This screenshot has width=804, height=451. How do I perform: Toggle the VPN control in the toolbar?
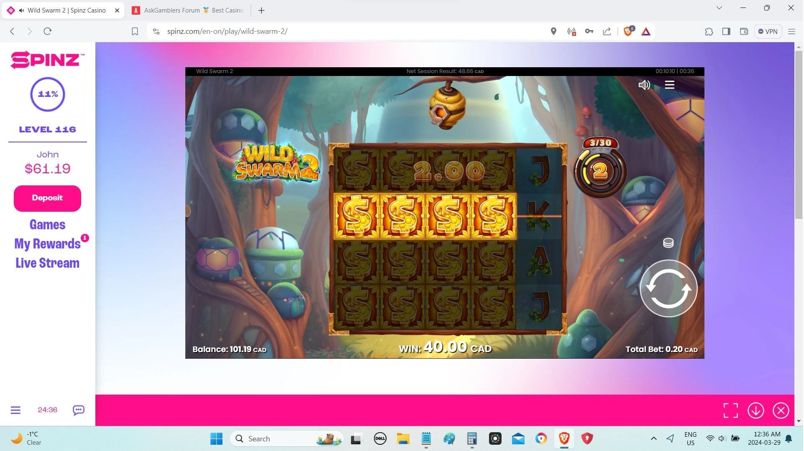pos(768,31)
